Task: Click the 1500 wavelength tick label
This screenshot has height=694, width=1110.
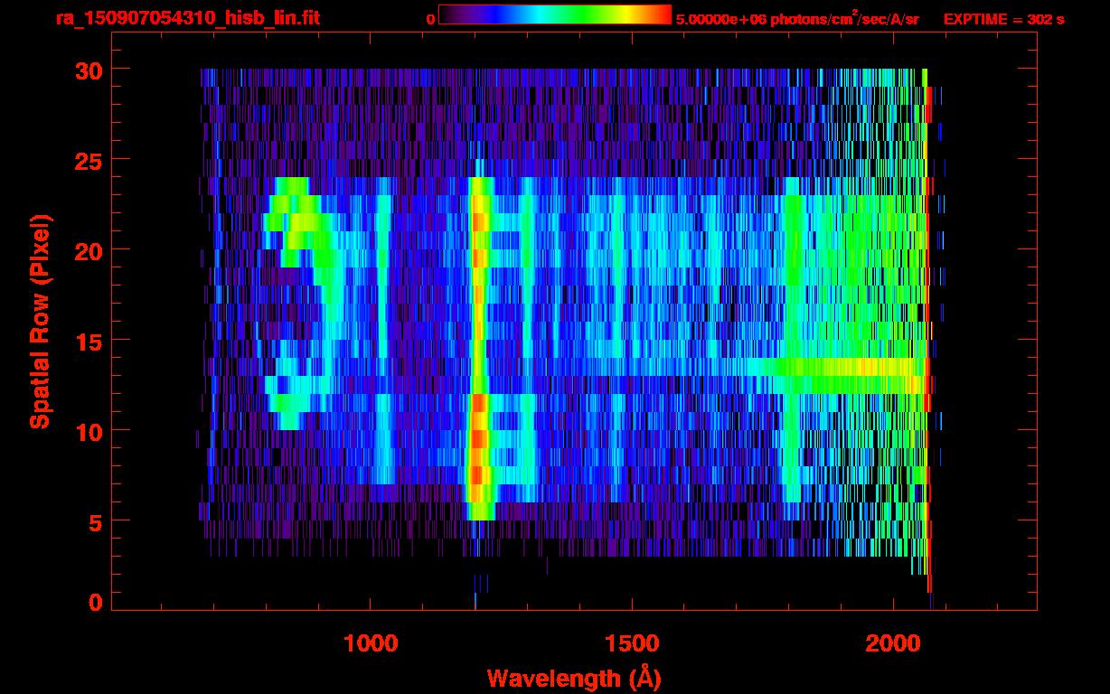Action: point(631,643)
